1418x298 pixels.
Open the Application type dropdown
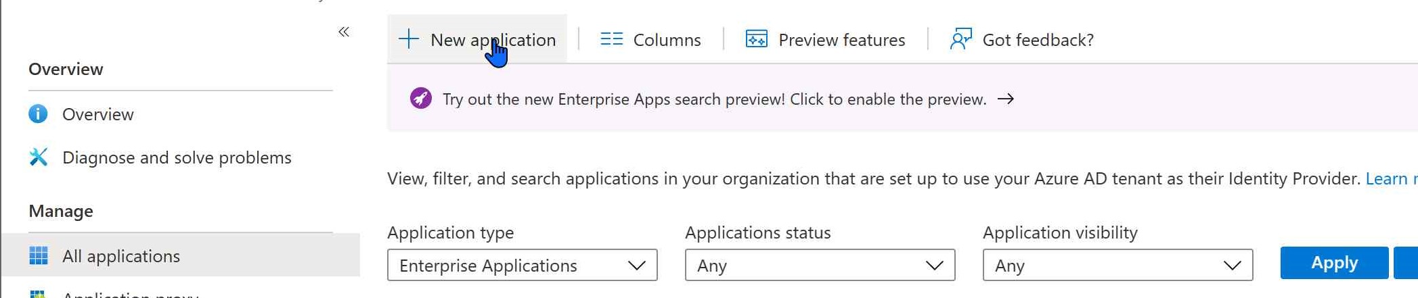(522, 265)
